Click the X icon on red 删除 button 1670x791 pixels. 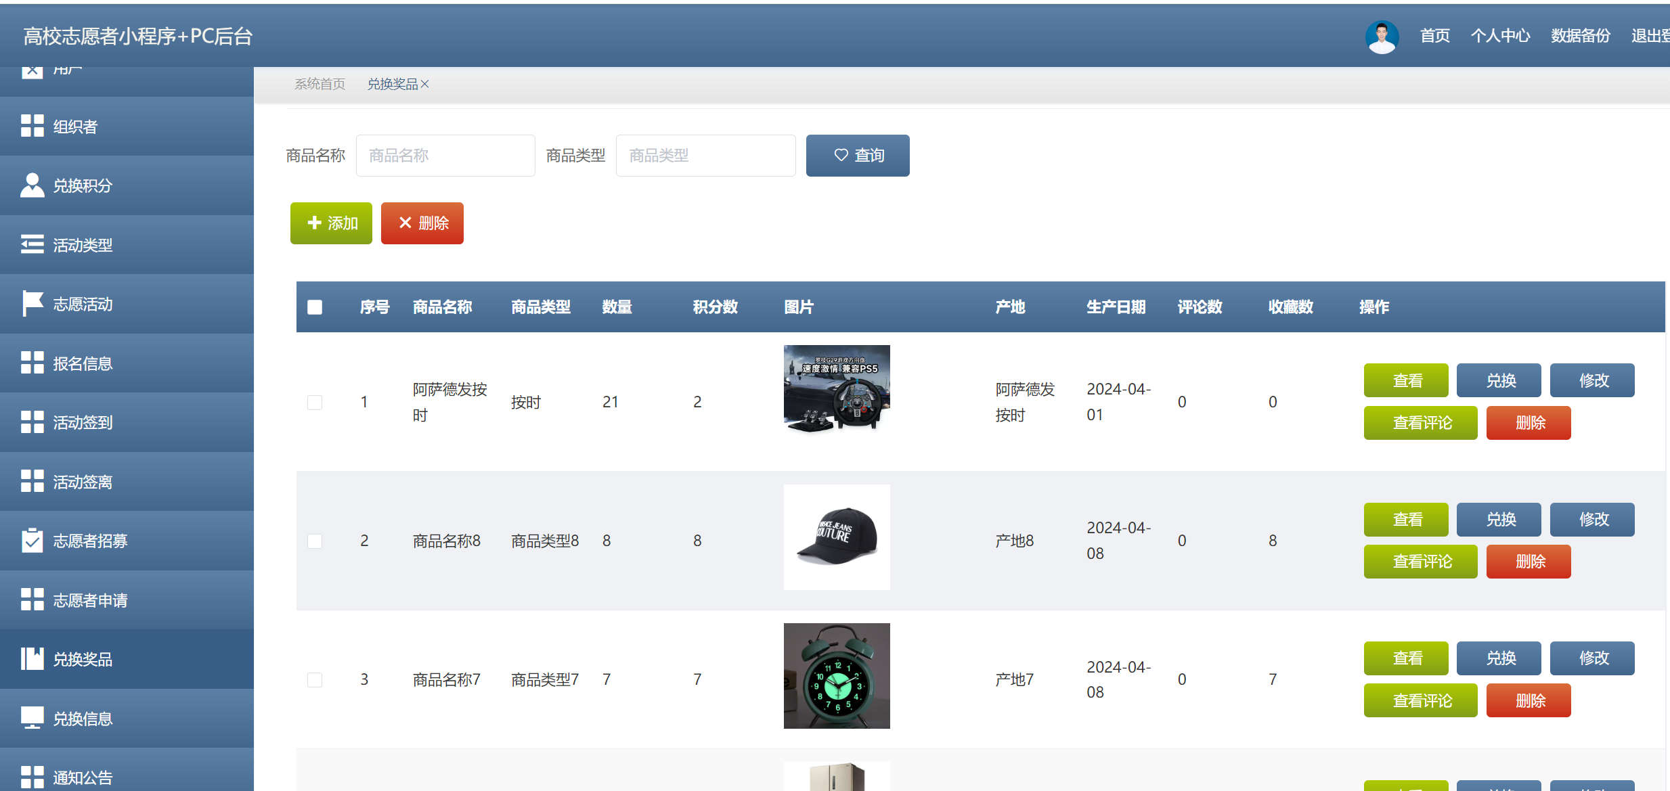(x=405, y=223)
